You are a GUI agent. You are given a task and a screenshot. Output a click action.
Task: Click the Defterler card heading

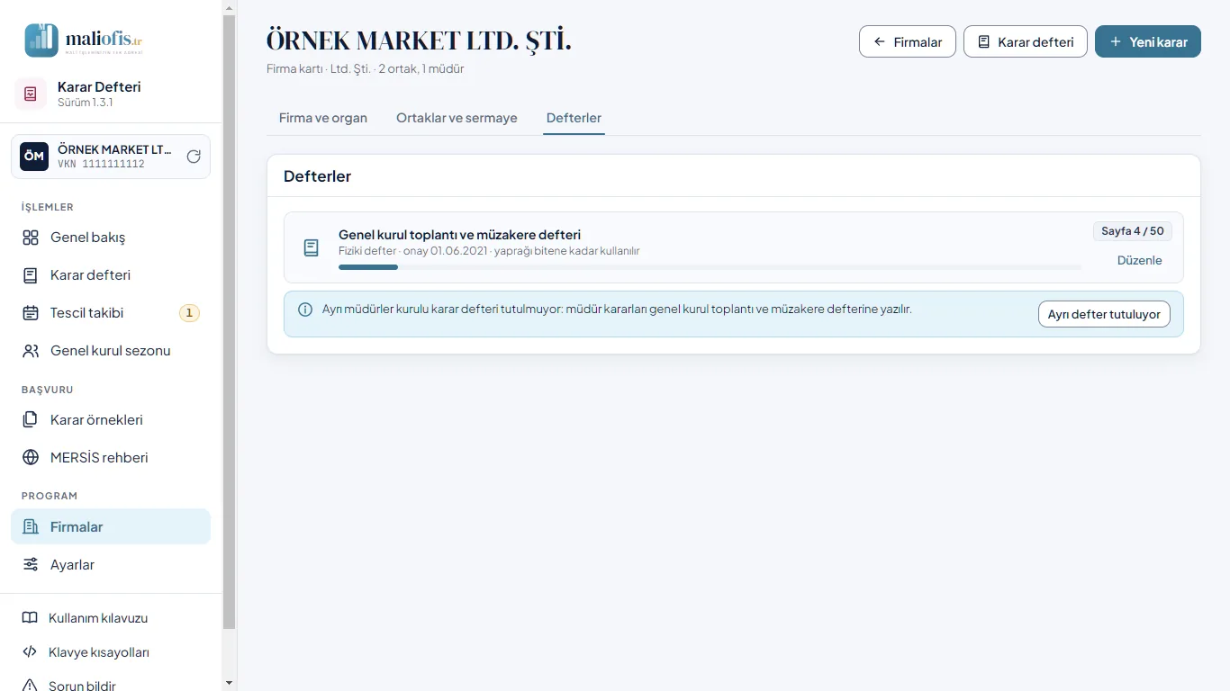(x=317, y=176)
